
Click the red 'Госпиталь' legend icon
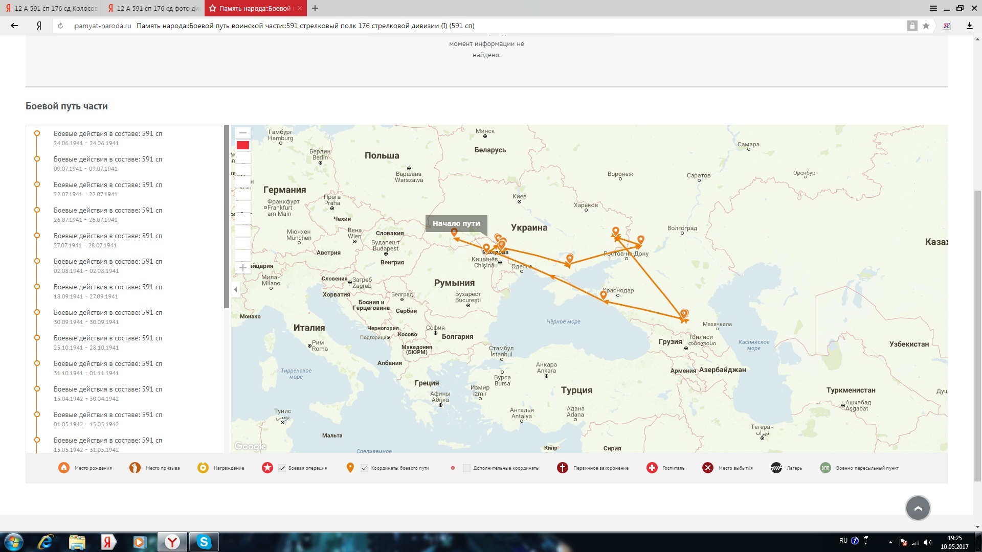point(652,468)
